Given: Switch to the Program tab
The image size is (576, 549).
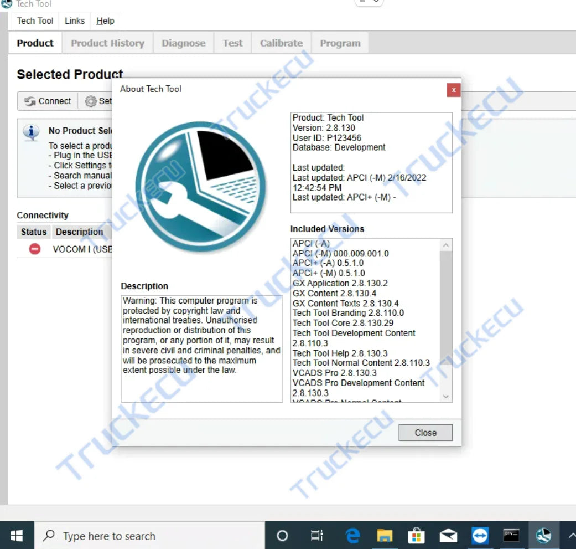Looking at the screenshot, I should click(340, 43).
